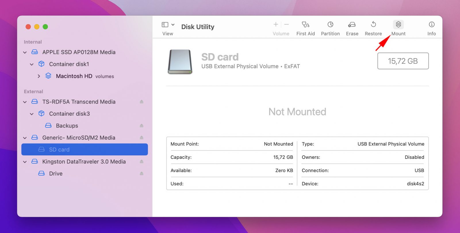Click the Erase toolbar icon
The height and width of the screenshot is (233, 460).
[352, 24]
